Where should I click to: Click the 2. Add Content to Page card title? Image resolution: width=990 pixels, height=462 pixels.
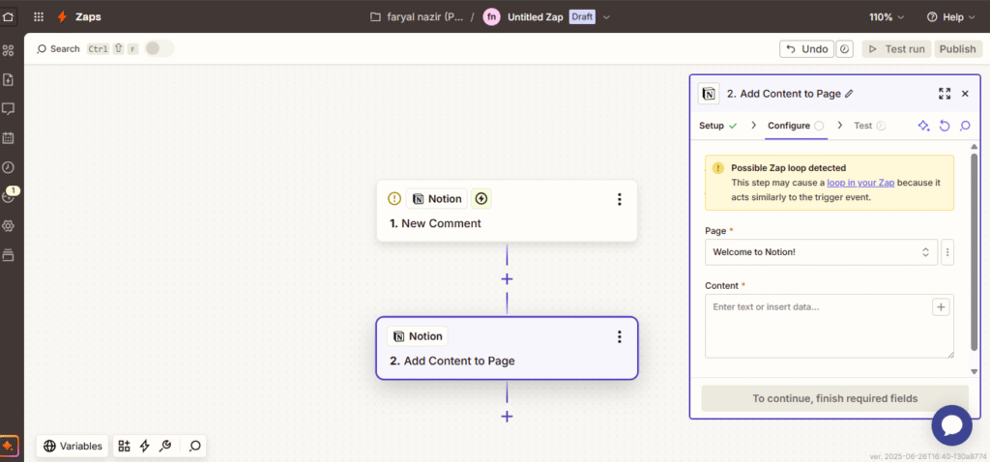point(452,361)
